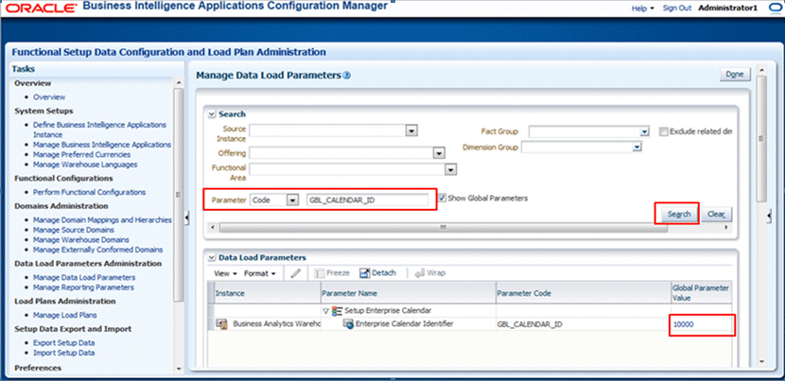Click the Parameter Code column header
This screenshot has height=381, width=785.
click(x=584, y=293)
